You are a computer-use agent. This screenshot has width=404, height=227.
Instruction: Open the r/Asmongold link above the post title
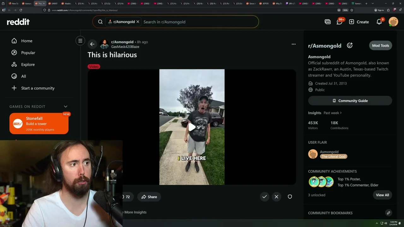click(122, 42)
